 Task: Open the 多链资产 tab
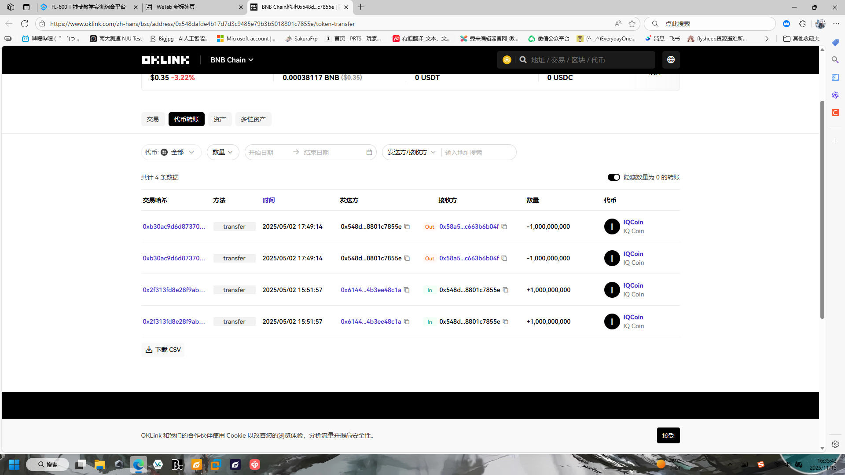253,119
